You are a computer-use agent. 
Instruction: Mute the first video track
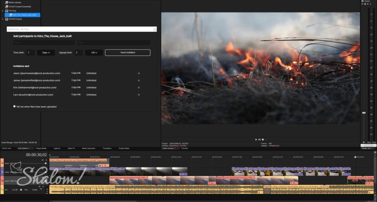click(x=43, y=160)
